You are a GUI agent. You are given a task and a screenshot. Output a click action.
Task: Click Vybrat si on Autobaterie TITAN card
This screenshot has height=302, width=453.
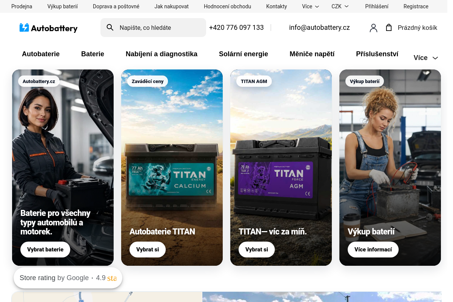click(148, 250)
